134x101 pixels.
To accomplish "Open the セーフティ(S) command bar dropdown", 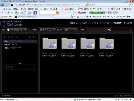I will 109,17.
